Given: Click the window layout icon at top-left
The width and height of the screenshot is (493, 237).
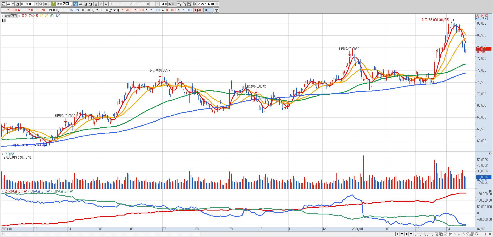Looking at the screenshot, I should (3, 4).
